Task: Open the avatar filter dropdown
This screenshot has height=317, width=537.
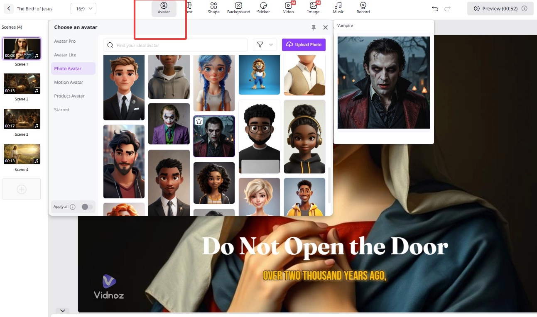Action: pyautogui.click(x=265, y=44)
